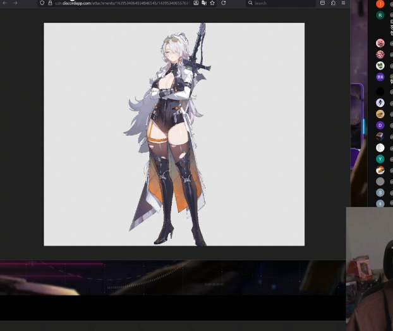Click the anime character artwork image
The image size is (393, 331).
[174, 135]
